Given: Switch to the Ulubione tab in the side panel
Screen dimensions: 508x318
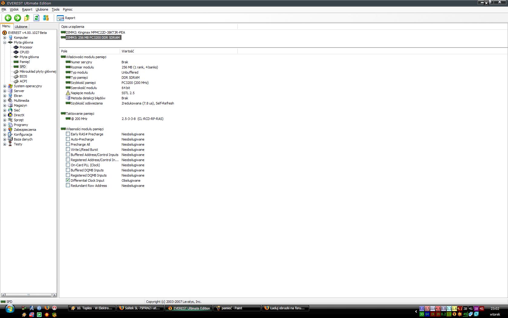Looking at the screenshot, I should [21, 27].
